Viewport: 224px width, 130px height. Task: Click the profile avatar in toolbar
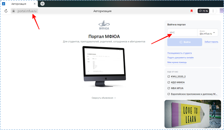(222, 11)
